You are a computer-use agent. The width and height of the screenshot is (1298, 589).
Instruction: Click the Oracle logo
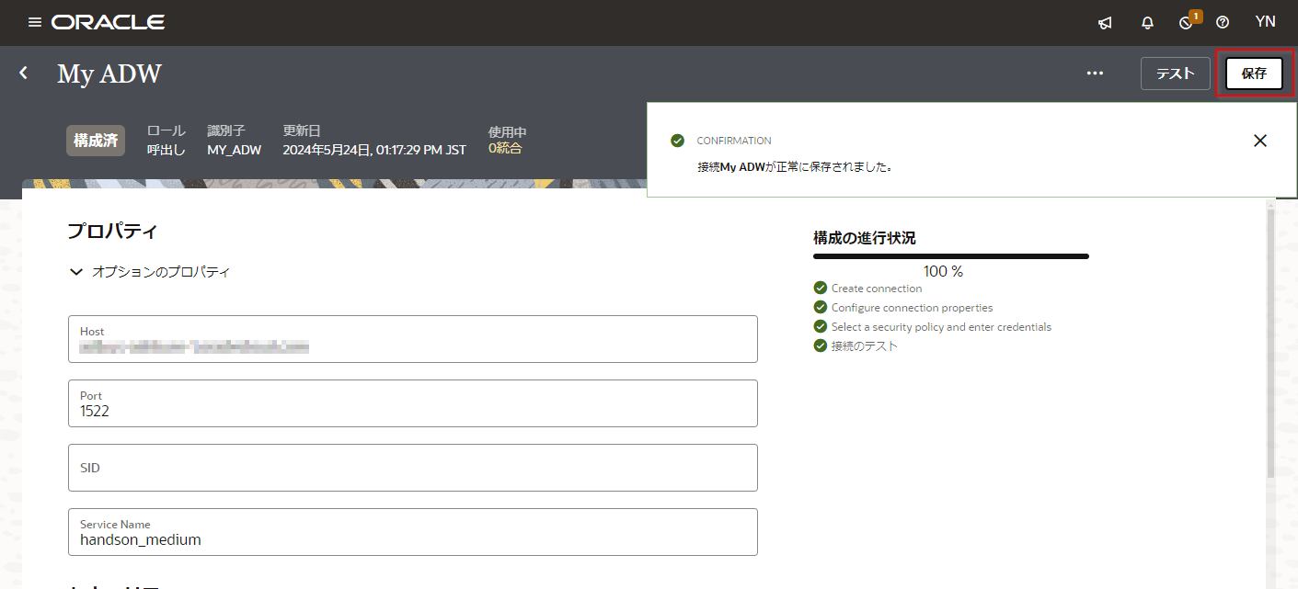[109, 22]
